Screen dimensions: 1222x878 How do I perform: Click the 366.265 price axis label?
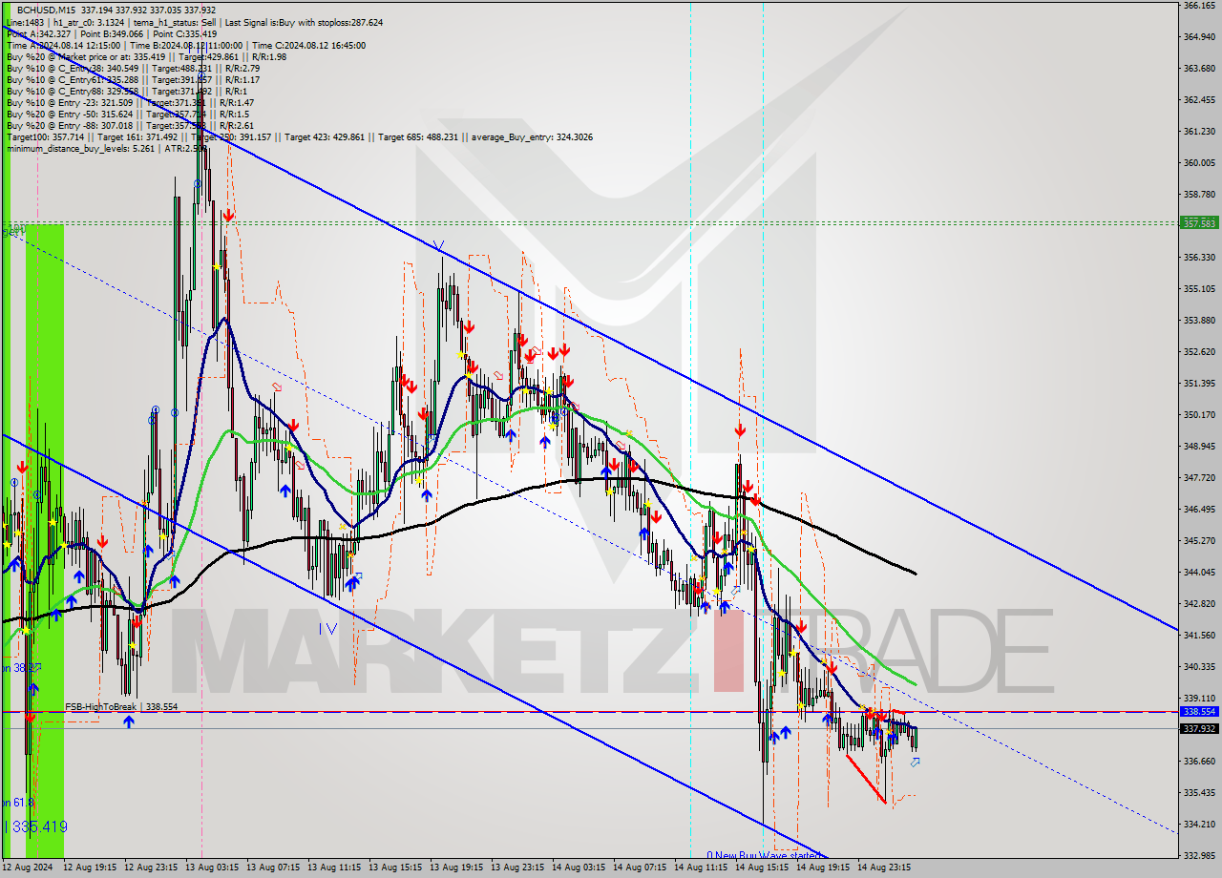click(1199, 6)
